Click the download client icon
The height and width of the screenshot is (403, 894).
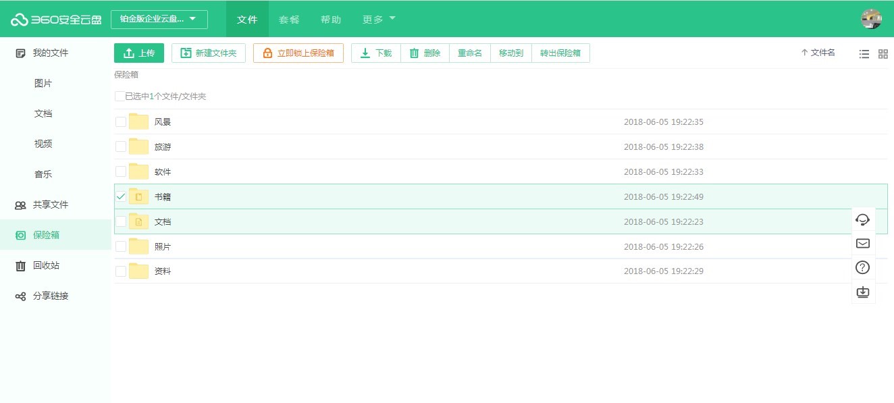click(862, 292)
